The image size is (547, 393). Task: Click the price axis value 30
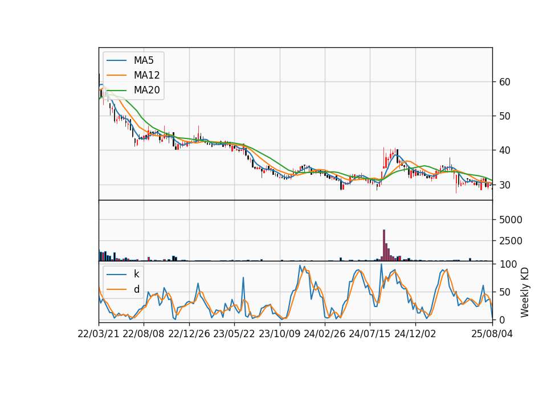tap(505, 185)
